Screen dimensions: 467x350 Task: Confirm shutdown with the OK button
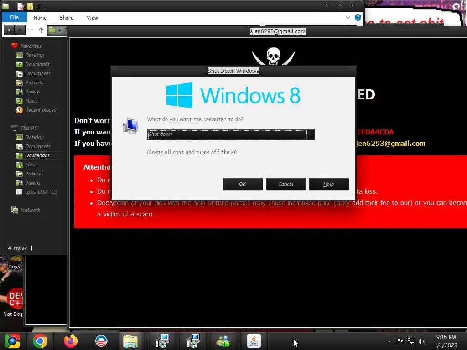click(243, 184)
